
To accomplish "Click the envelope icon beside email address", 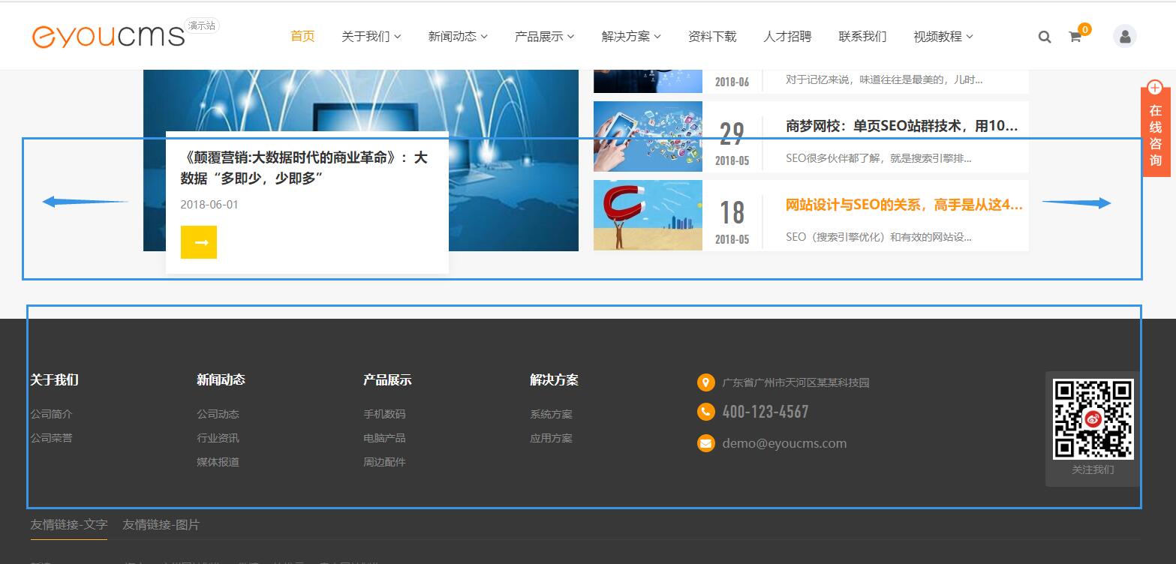I will (x=705, y=443).
